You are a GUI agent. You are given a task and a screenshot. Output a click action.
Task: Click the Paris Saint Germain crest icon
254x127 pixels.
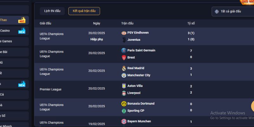pos(124,50)
